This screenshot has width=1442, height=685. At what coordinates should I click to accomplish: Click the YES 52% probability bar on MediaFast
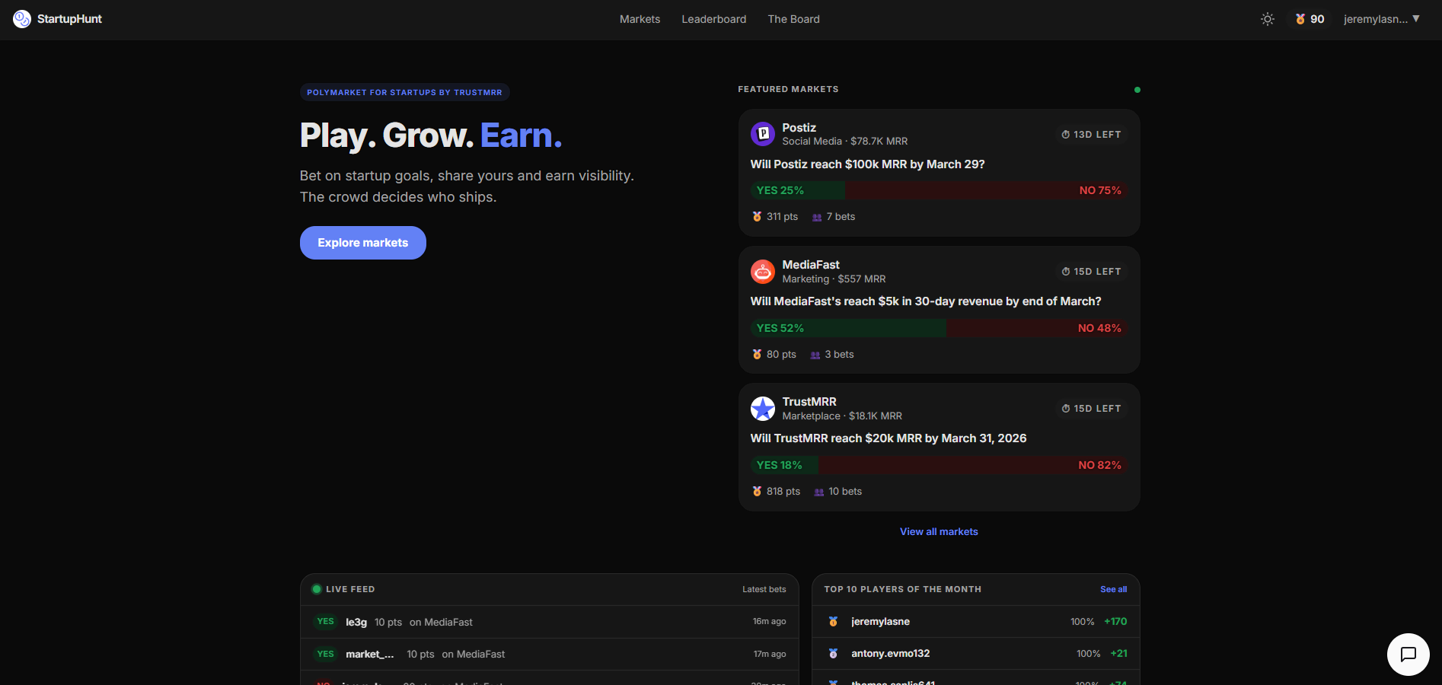(847, 328)
